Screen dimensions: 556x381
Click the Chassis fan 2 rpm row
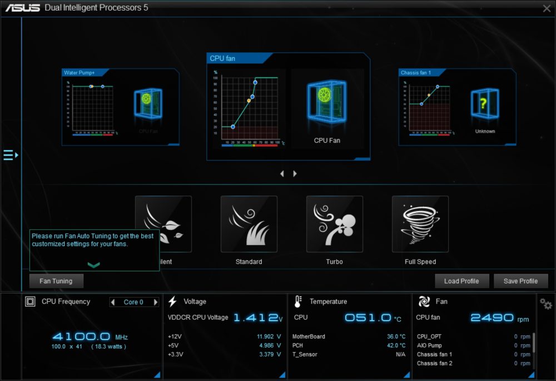click(x=473, y=363)
